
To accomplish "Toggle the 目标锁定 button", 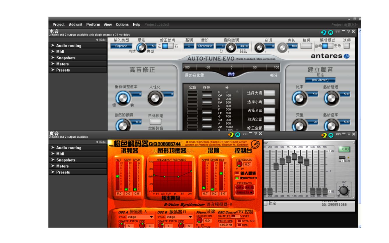I will pos(155,122).
